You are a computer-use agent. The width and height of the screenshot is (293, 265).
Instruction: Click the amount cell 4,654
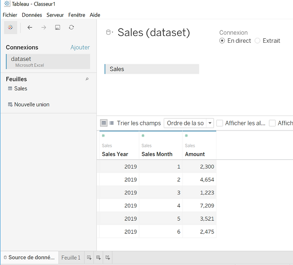[200, 180]
